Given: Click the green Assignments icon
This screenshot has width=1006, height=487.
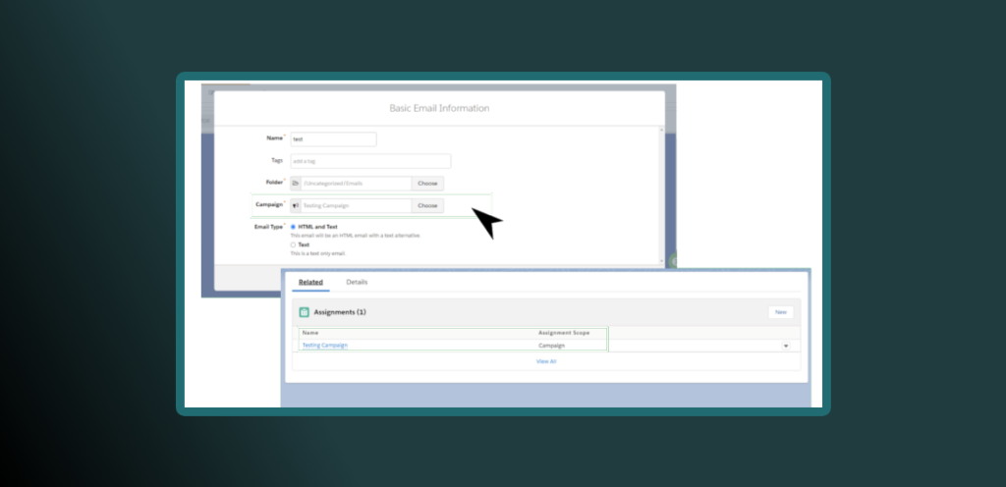Looking at the screenshot, I should pyautogui.click(x=305, y=312).
